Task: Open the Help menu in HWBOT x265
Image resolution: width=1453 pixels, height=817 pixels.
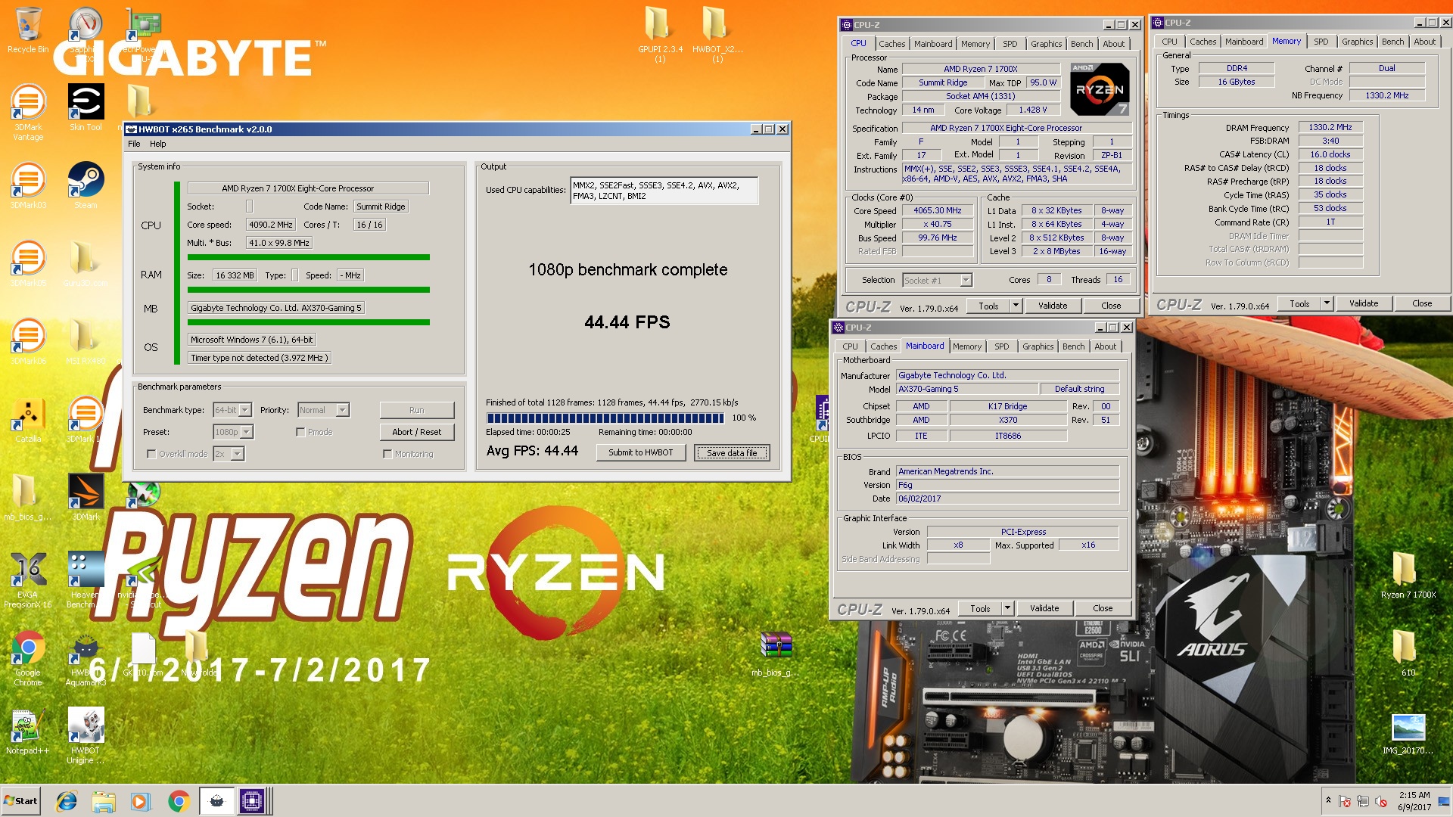Action: tap(157, 144)
